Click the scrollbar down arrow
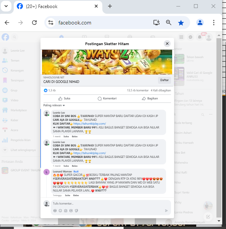The width and height of the screenshot is (226, 229). coord(219,221)
